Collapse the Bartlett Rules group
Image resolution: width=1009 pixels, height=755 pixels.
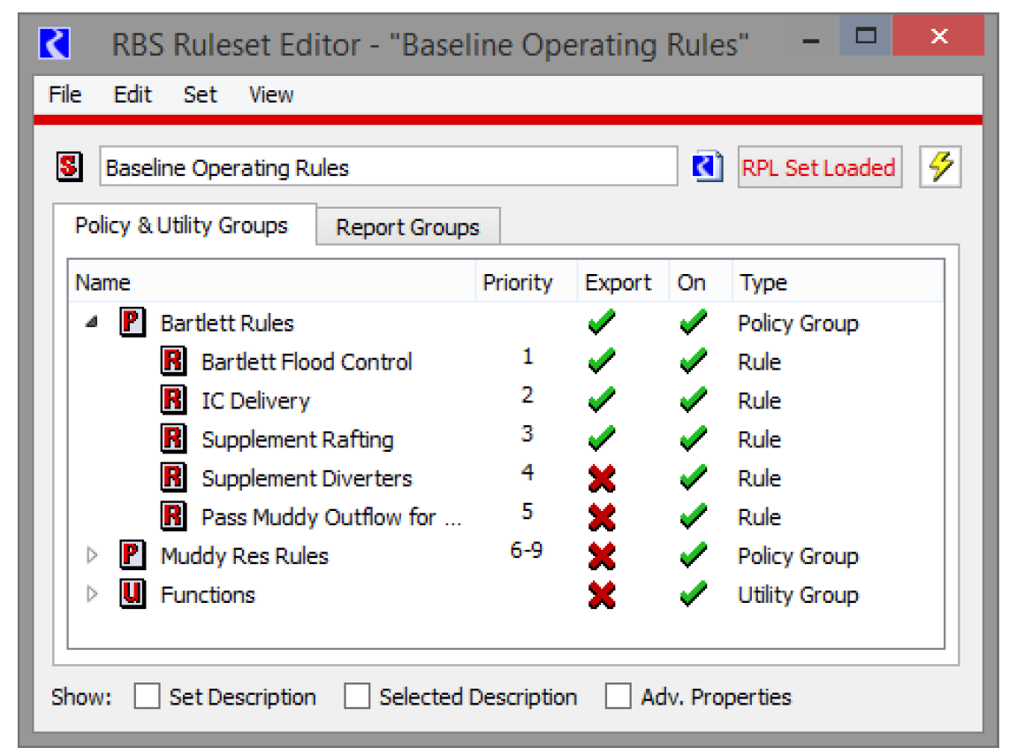coord(91,324)
